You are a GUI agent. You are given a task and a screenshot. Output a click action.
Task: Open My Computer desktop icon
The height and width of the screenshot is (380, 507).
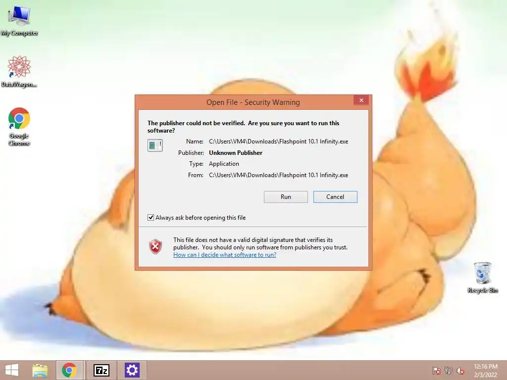(19, 21)
